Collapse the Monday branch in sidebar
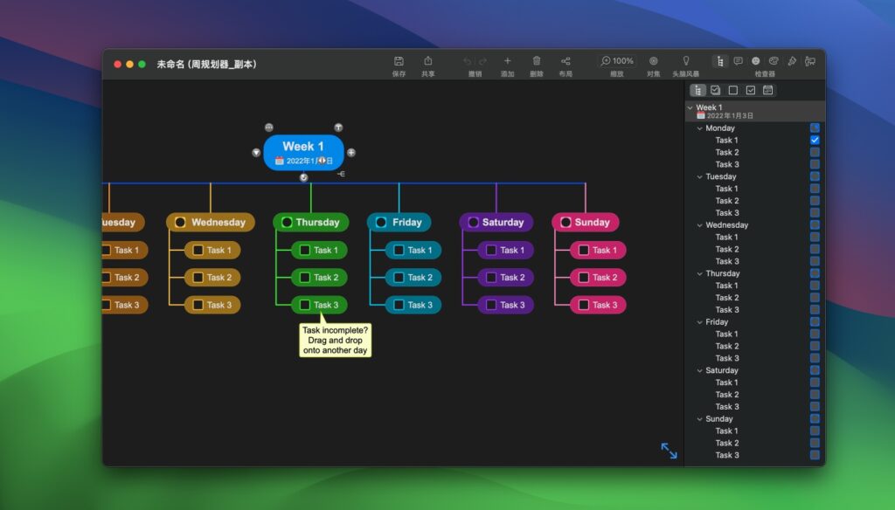The width and height of the screenshot is (895, 510). click(699, 127)
